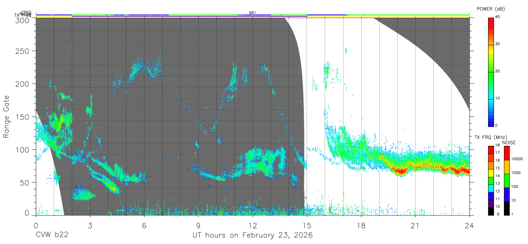
Task: Click the '991' CPID value above the plot
Action: coord(252,13)
